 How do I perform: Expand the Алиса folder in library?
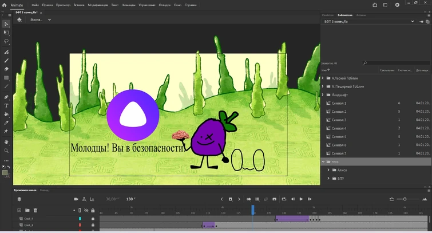328,170
